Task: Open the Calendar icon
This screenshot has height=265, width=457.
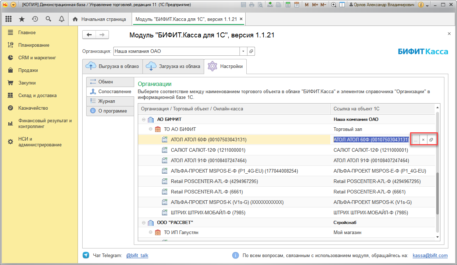Action: pyautogui.click(x=296, y=5)
